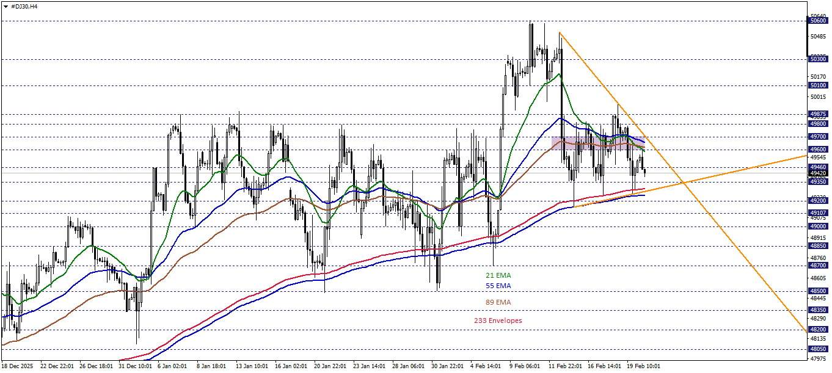This screenshot has width=832, height=373.
Task: Click the 18 Dec 2025 date on time axis
Action: [x=18, y=367]
